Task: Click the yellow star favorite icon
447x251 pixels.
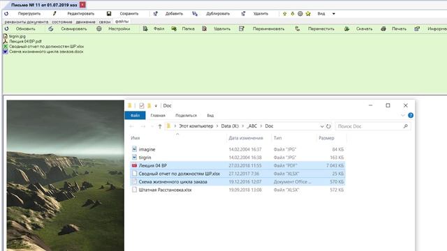Action: pyautogui.click(x=308, y=14)
